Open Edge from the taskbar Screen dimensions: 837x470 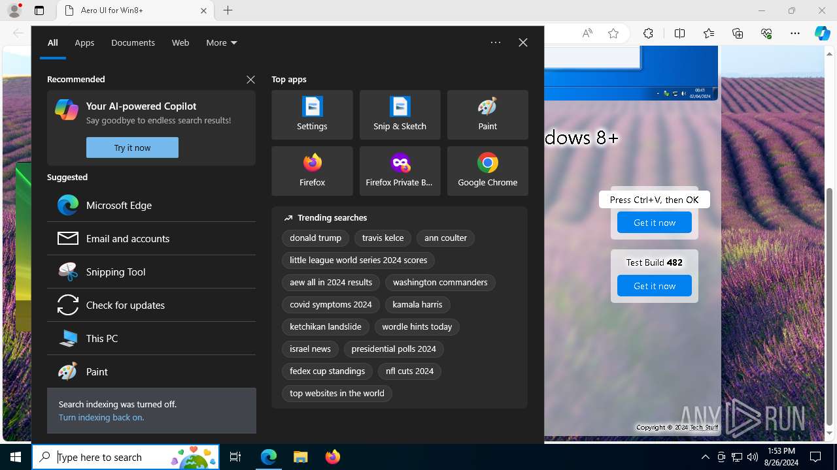pos(269,457)
